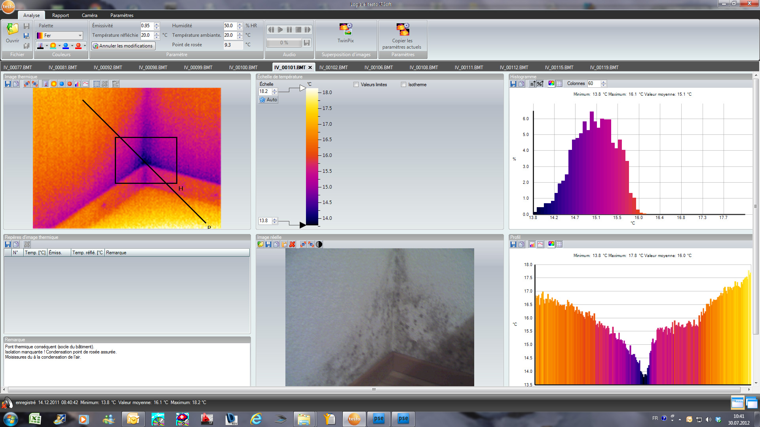Click Annuler les modifications button

click(123, 46)
